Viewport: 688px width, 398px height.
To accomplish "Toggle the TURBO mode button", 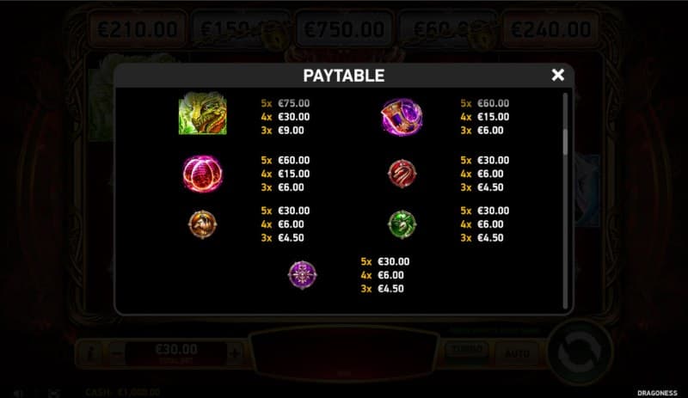I will coord(467,350).
